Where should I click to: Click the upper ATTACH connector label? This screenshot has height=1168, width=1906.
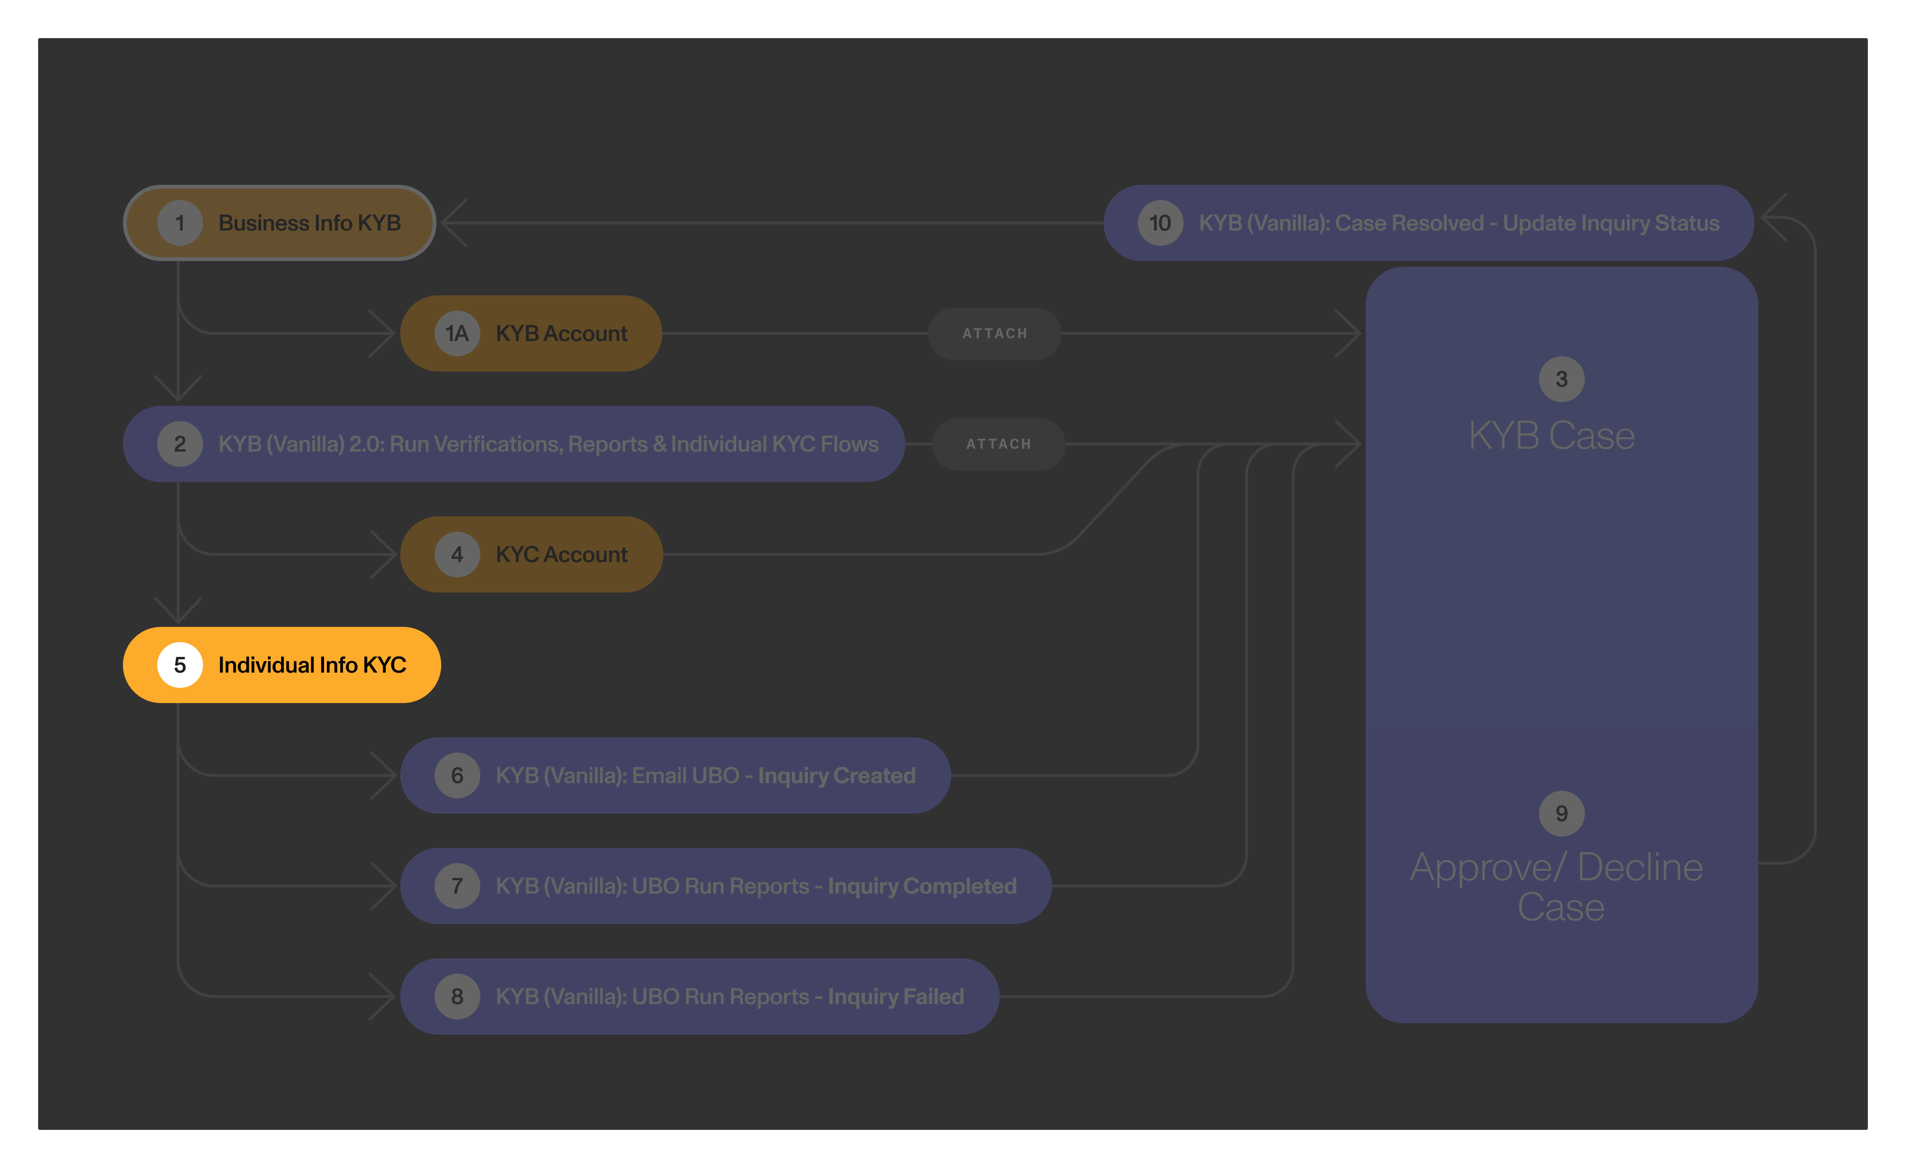tap(995, 333)
